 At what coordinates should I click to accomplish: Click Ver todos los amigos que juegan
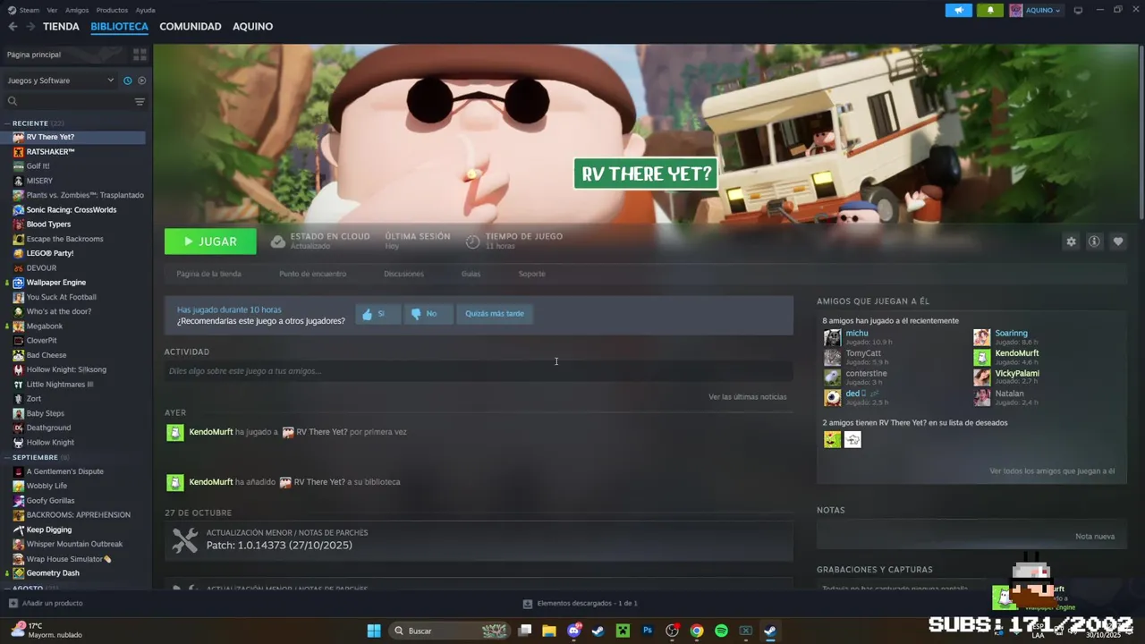(1052, 471)
